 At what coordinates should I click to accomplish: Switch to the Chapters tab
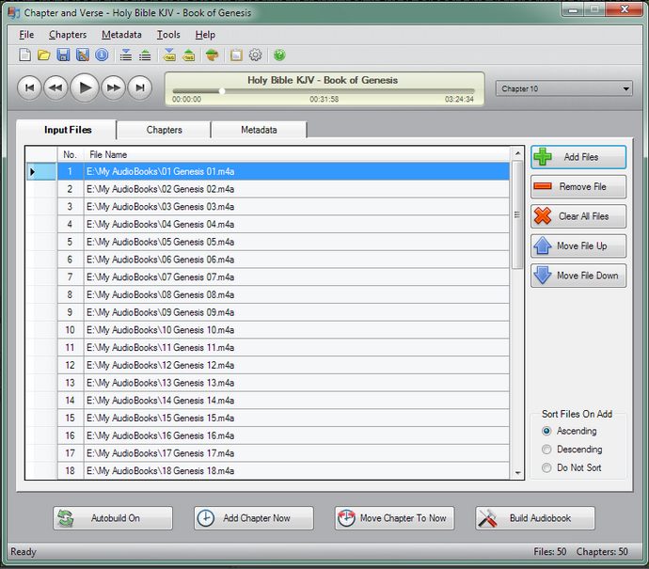pos(164,130)
